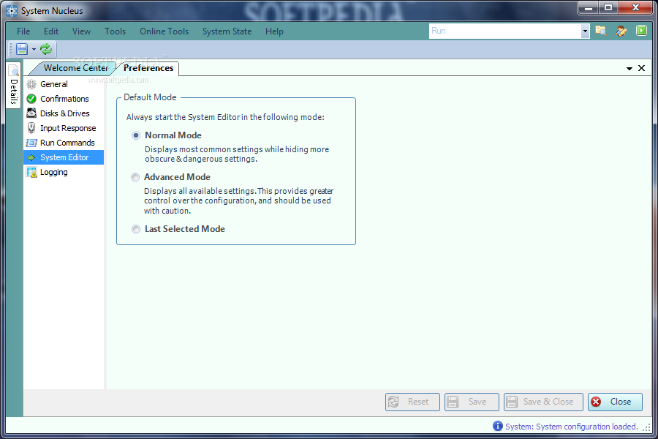Select the Disks & Drives category
This screenshot has width=658, height=439.
[x=64, y=113]
